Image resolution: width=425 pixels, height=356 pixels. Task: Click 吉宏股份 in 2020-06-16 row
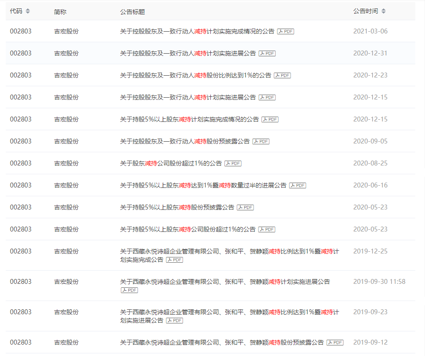click(67, 185)
